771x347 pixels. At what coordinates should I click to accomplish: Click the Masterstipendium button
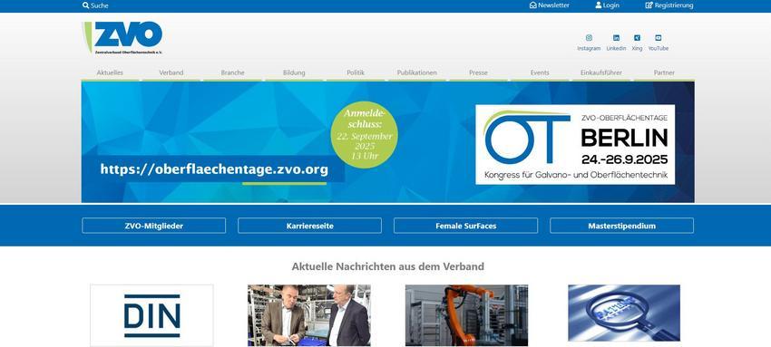622,226
